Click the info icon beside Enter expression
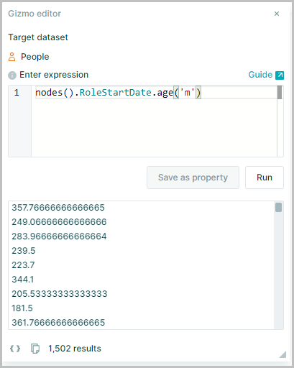The width and height of the screenshot is (294, 368). tap(12, 75)
